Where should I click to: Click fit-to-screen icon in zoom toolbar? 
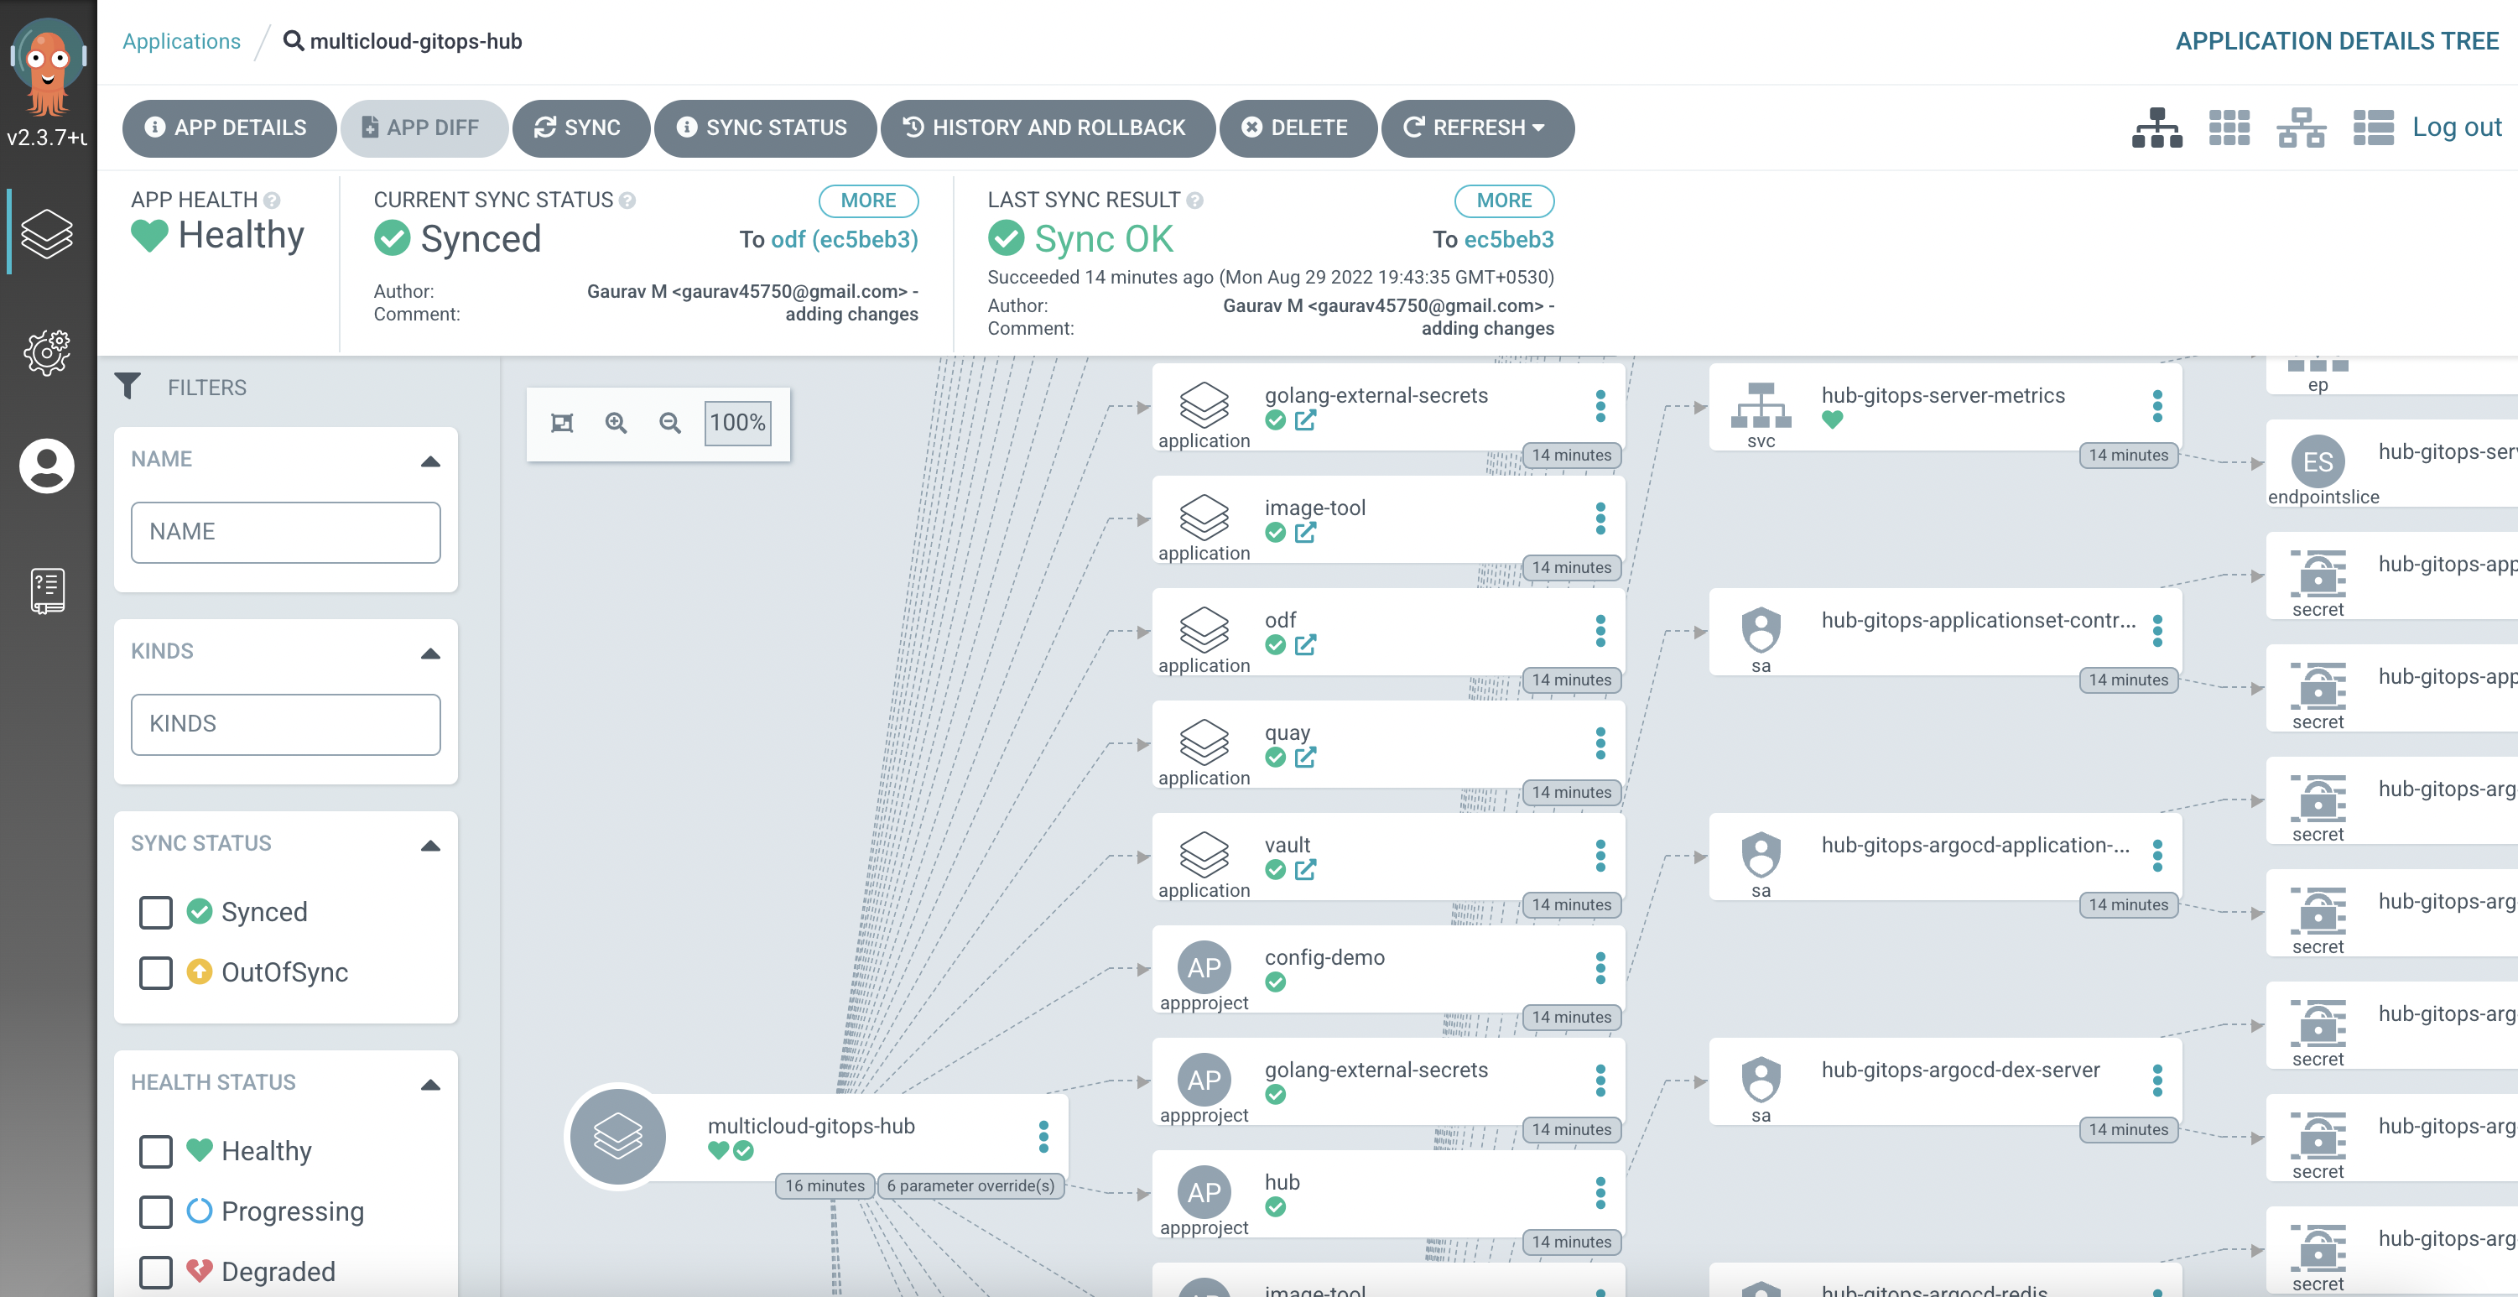tap(562, 423)
